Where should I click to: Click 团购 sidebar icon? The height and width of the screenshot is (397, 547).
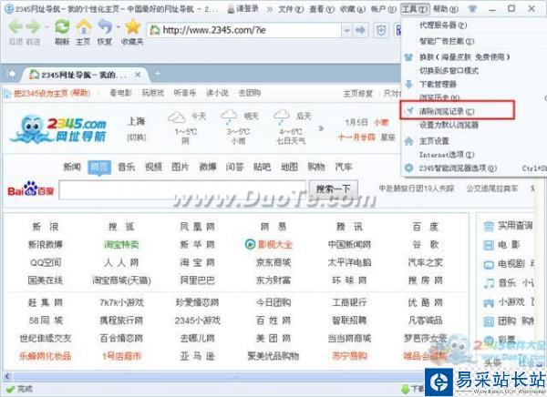pos(489,321)
